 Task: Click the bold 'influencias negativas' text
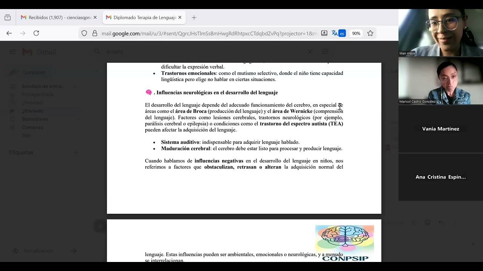point(219,161)
